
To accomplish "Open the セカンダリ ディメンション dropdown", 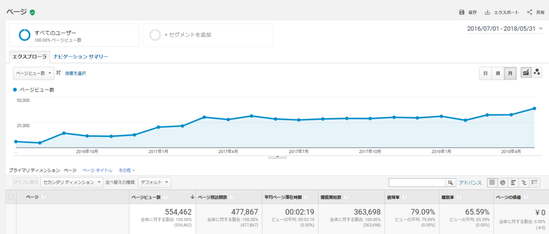I will [72, 182].
